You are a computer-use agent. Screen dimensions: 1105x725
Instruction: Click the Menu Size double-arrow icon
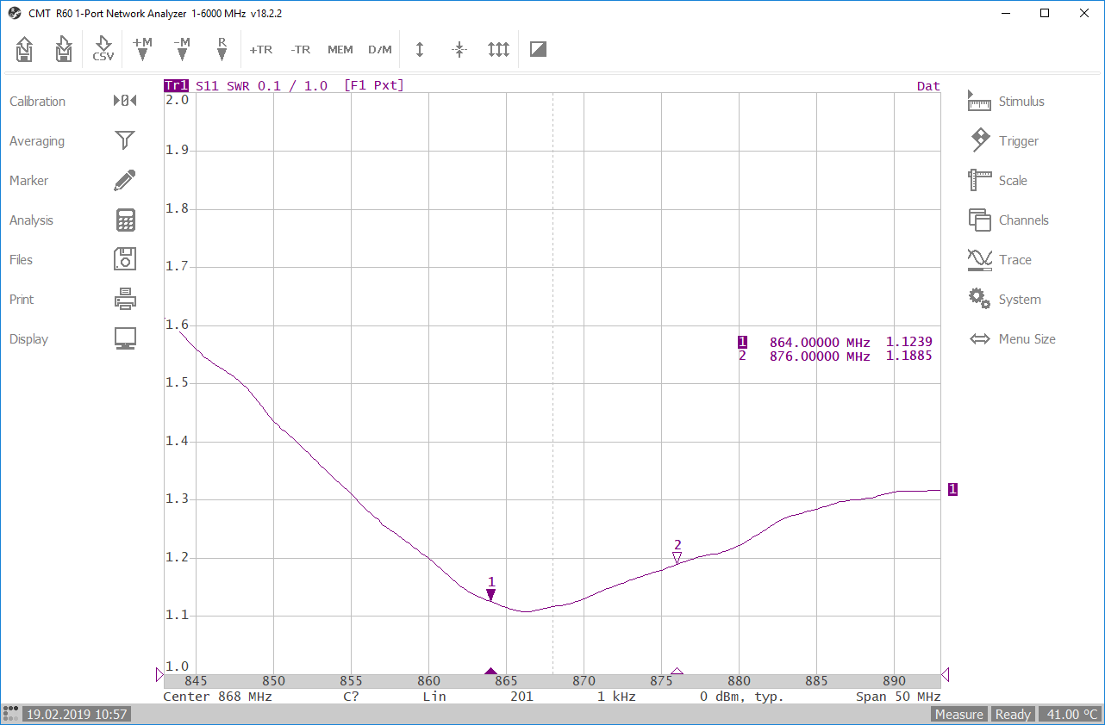click(x=980, y=339)
